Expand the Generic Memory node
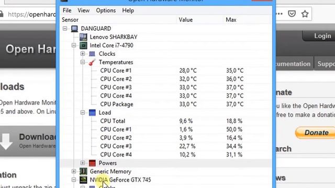The image size is (335, 188). pos(74,171)
